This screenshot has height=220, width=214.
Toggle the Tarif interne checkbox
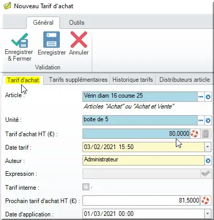pyautogui.click(x=86, y=187)
